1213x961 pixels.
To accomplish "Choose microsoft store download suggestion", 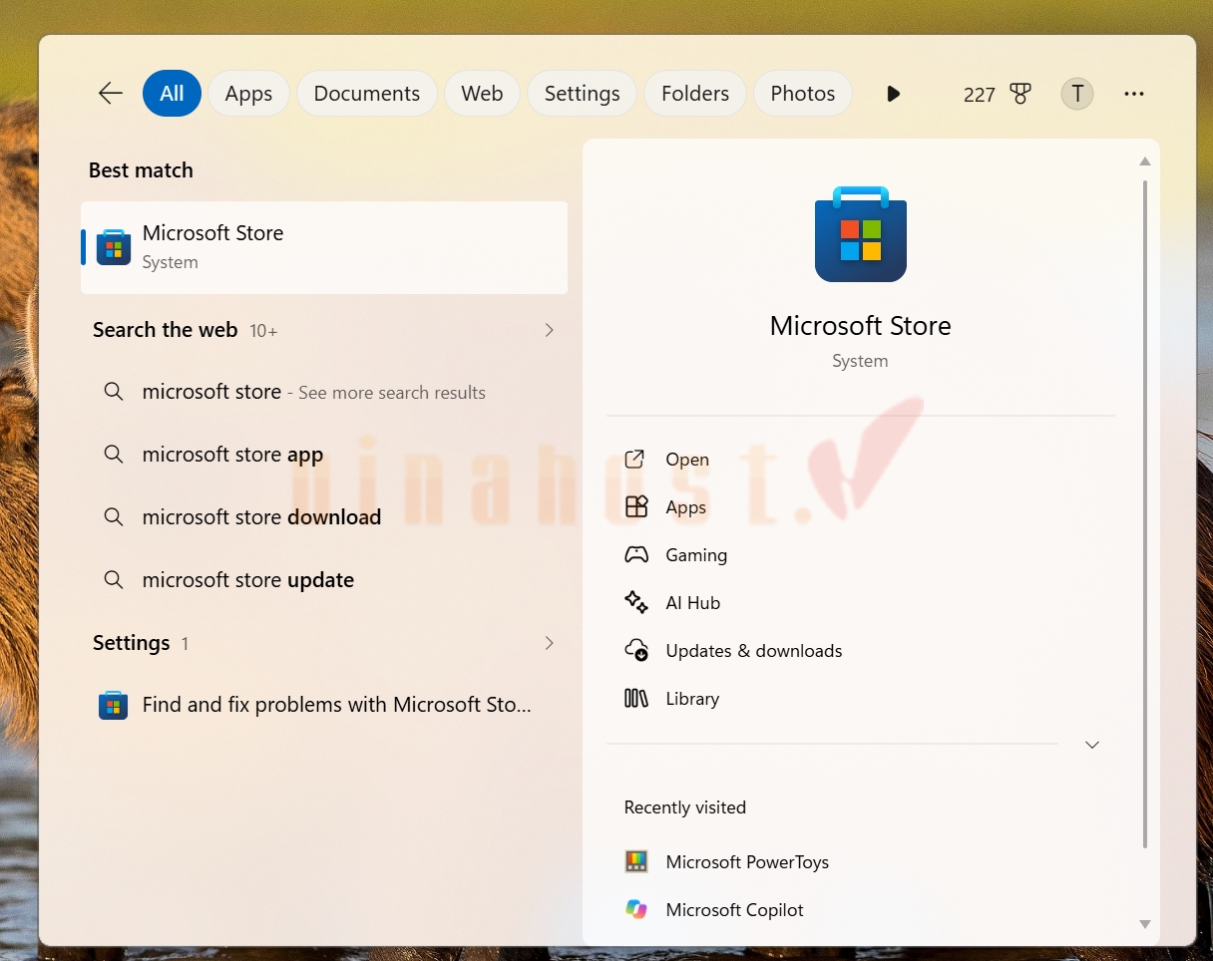I will pyautogui.click(x=324, y=517).
